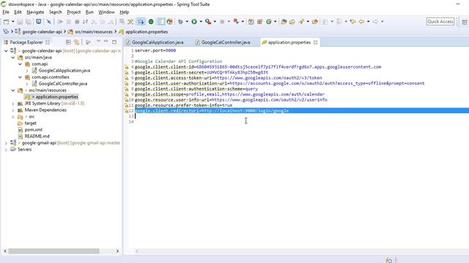Expand the google-gmail-api project node
469x263 pixels.
click(x=6, y=143)
